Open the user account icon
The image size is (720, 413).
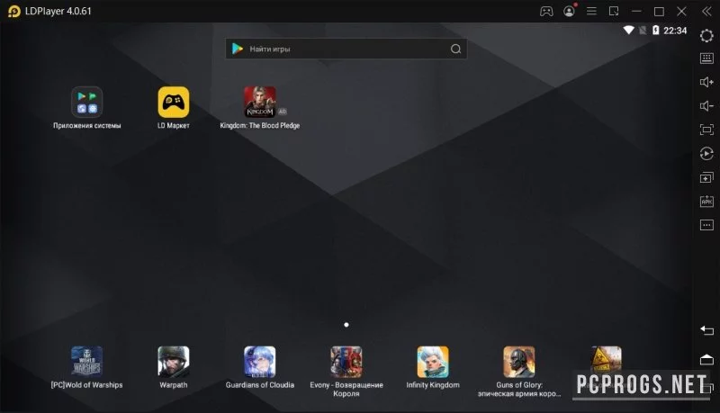click(569, 11)
